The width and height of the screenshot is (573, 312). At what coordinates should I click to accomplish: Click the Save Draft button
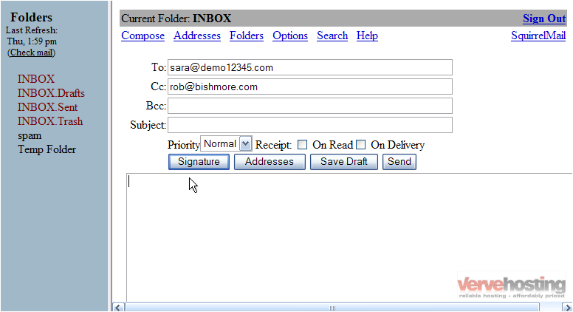344,162
